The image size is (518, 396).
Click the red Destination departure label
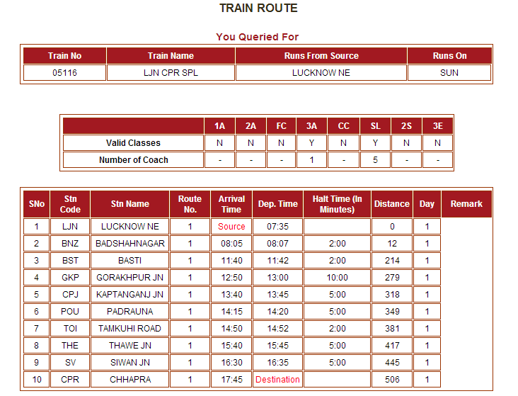(x=277, y=380)
